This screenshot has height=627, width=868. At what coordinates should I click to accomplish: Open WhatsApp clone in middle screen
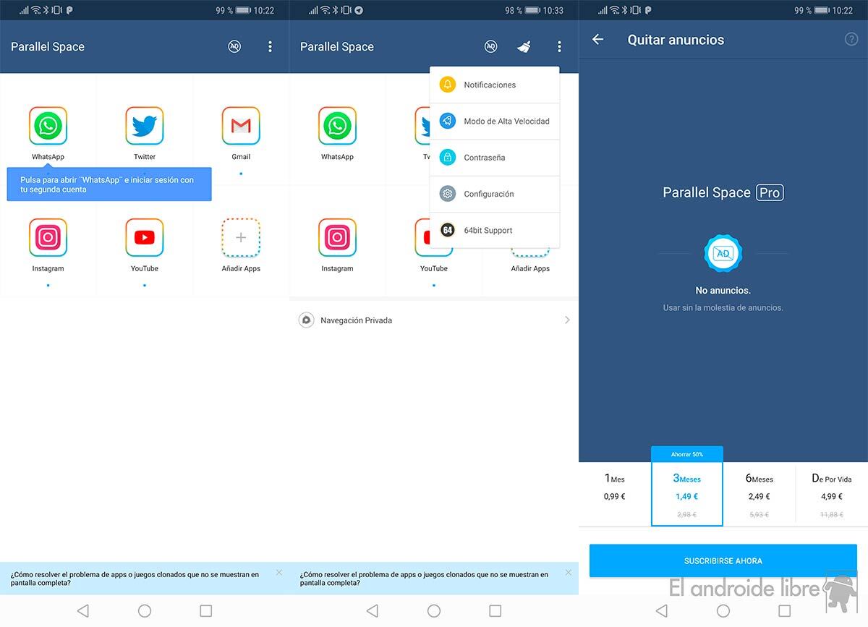click(x=337, y=126)
